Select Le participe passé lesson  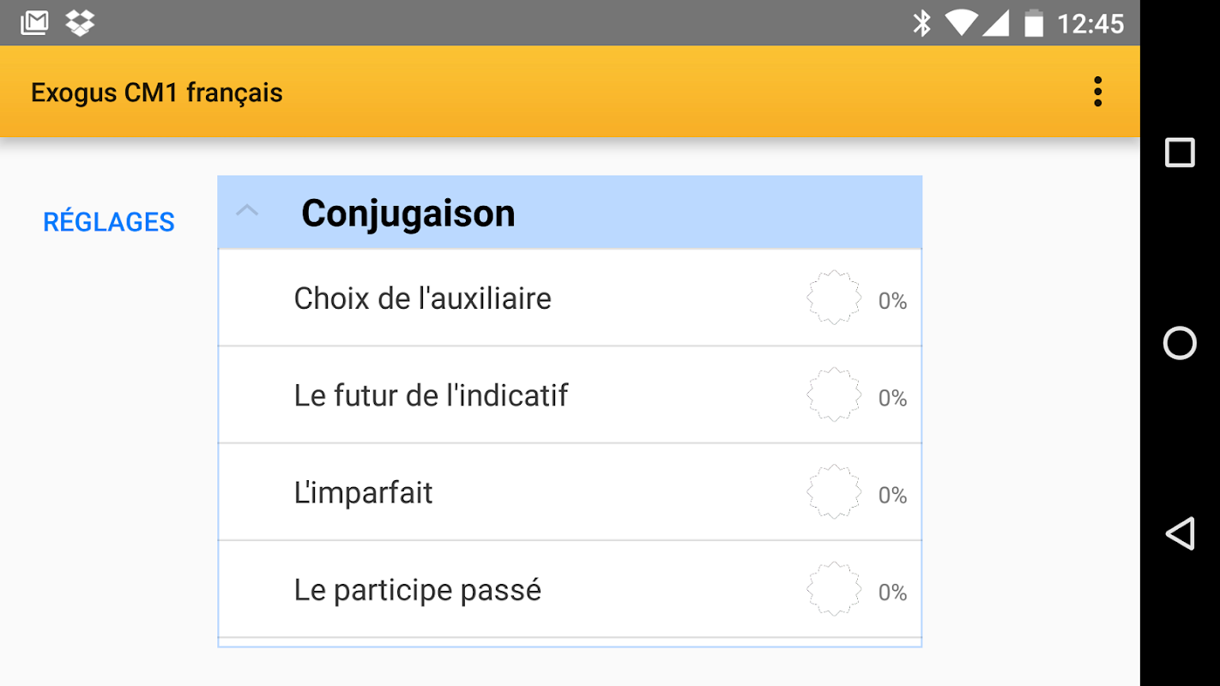pyautogui.click(x=418, y=590)
